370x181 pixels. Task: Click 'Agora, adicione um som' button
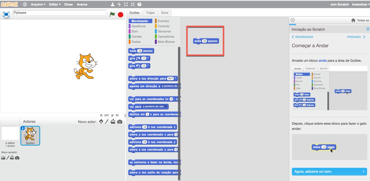329,171
